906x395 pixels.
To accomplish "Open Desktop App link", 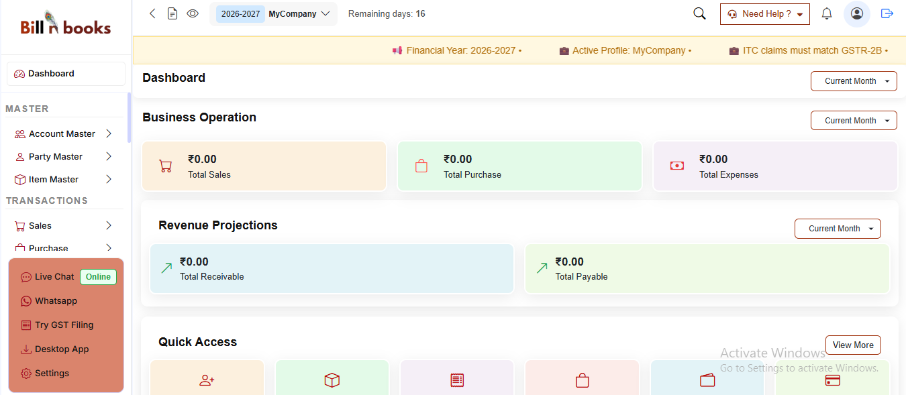I will (62, 349).
